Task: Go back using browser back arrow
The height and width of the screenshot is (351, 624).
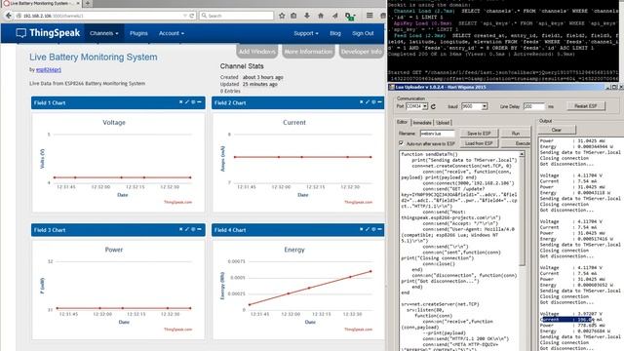Action: [9, 16]
